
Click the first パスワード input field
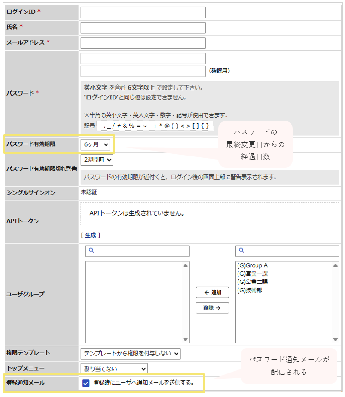click(x=143, y=59)
